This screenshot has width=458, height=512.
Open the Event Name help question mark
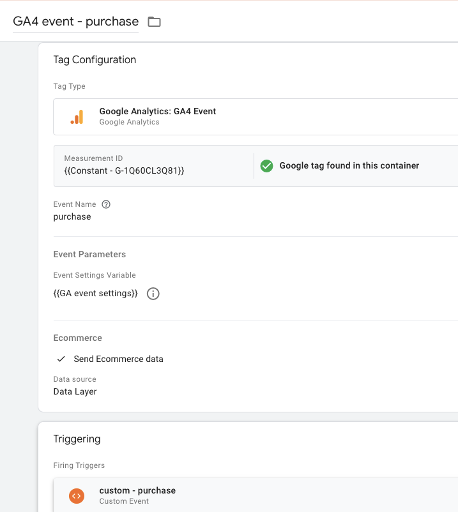coord(106,204)
